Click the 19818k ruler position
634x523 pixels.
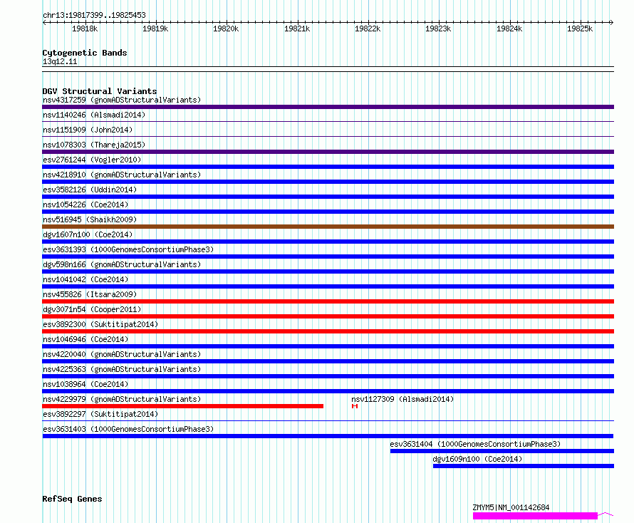[85, 29]
